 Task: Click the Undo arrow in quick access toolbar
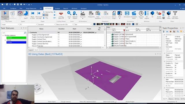[x=24, y=4]
